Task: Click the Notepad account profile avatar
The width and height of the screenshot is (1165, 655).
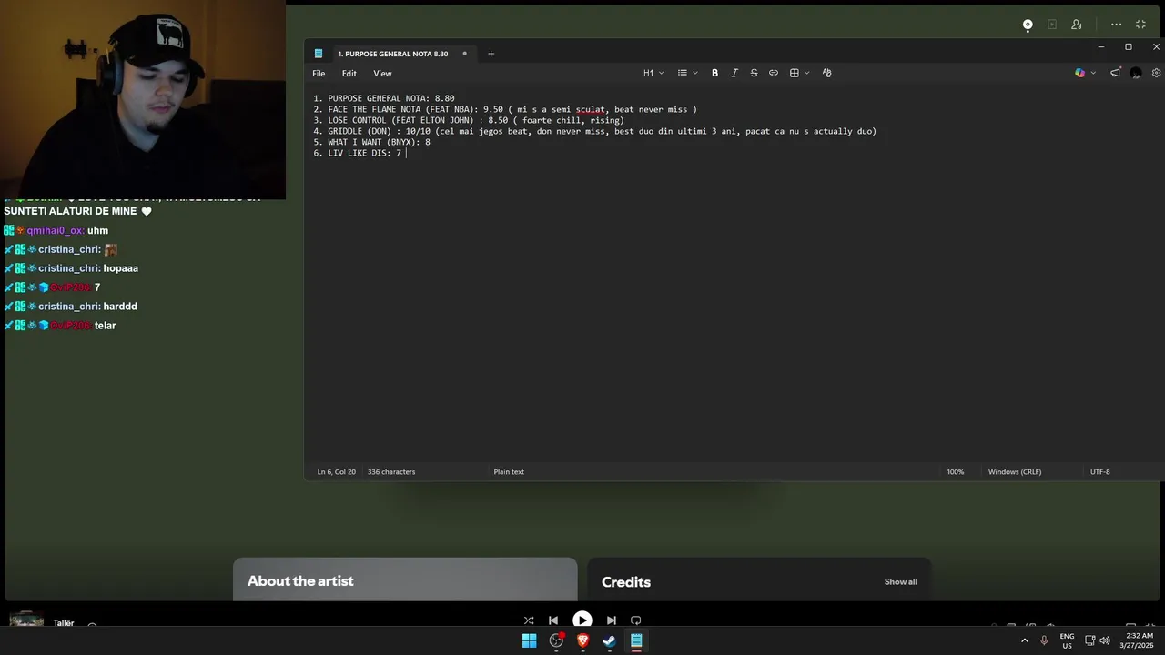Action: coord(1136,73)
